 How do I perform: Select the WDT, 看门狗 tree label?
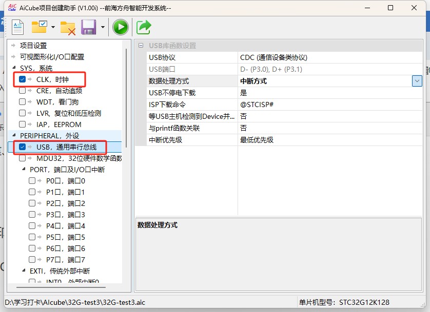click(x=57, y=102)
